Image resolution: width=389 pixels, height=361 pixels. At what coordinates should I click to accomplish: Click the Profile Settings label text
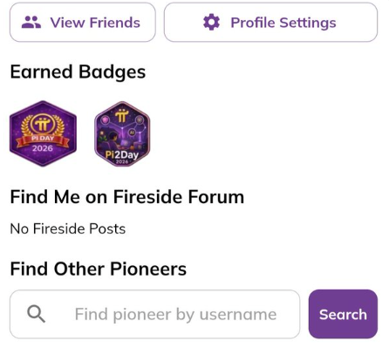pyautogui.click(x=283, y=23)
